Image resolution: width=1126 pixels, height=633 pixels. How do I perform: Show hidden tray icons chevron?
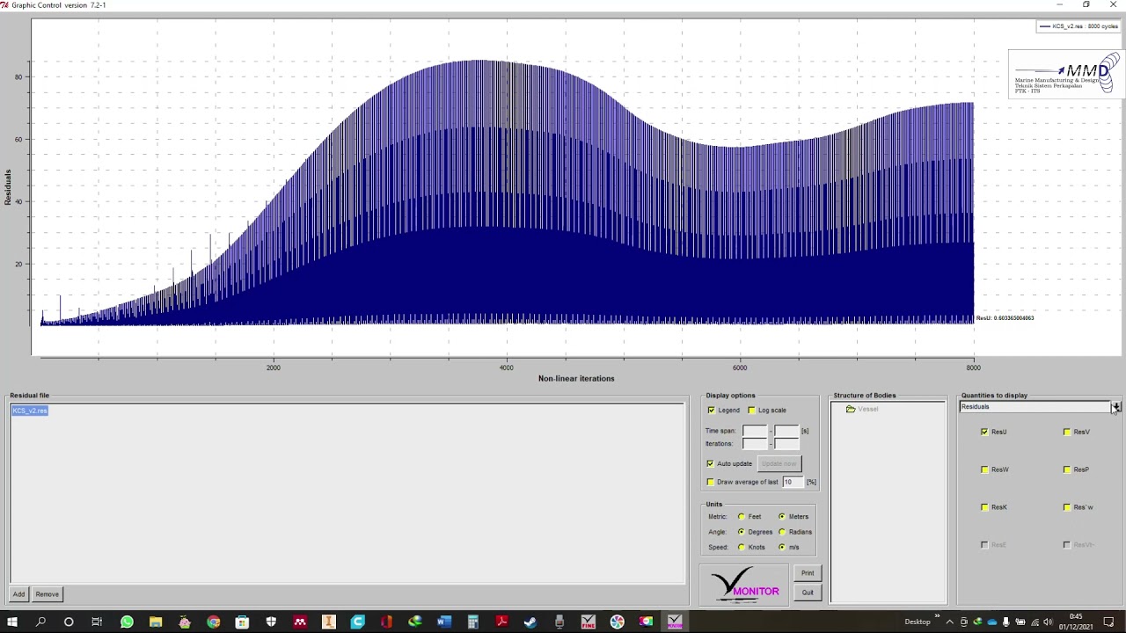point(949,622)
